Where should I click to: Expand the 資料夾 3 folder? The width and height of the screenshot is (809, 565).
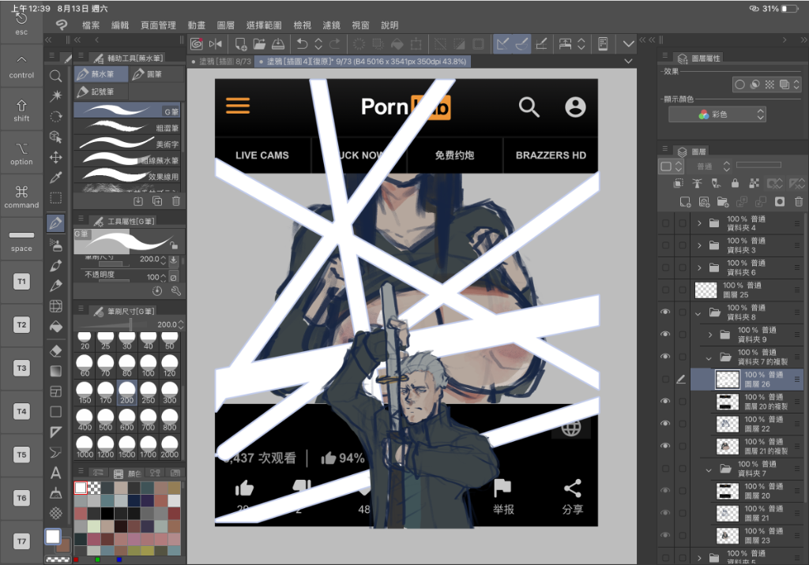coord(699,245)
